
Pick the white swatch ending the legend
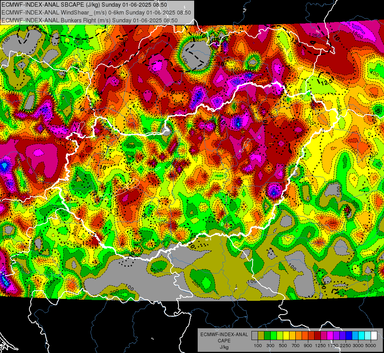pos(374,336)
